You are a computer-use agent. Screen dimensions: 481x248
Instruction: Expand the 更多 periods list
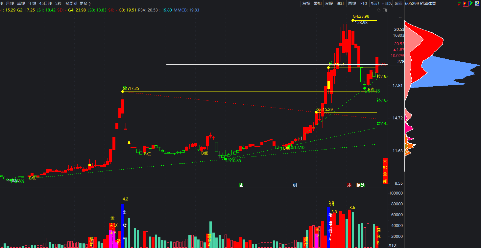point(85,4)
